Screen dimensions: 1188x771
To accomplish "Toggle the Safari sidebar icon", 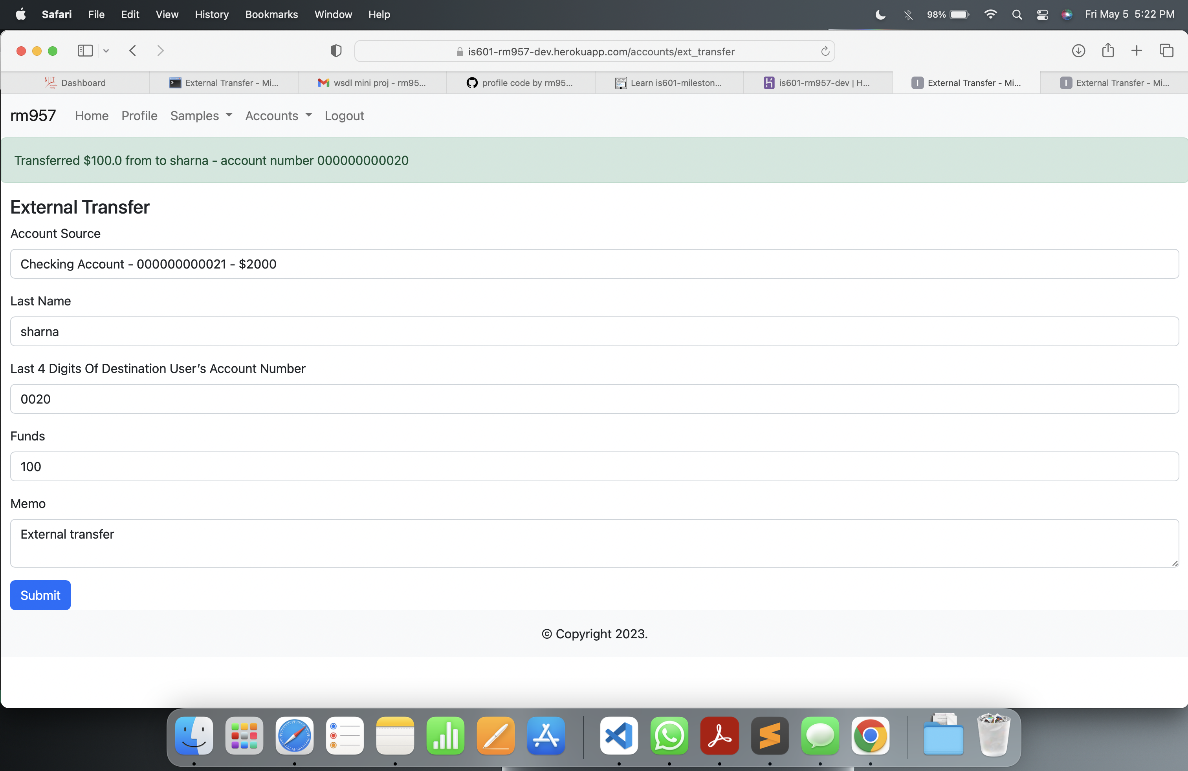I will tap(85, 50).
